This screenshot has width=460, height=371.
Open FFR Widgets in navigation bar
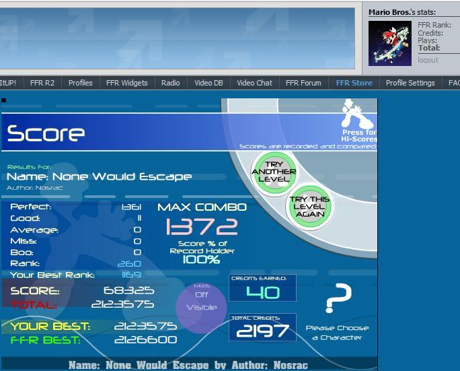click(x=126, y=83)
